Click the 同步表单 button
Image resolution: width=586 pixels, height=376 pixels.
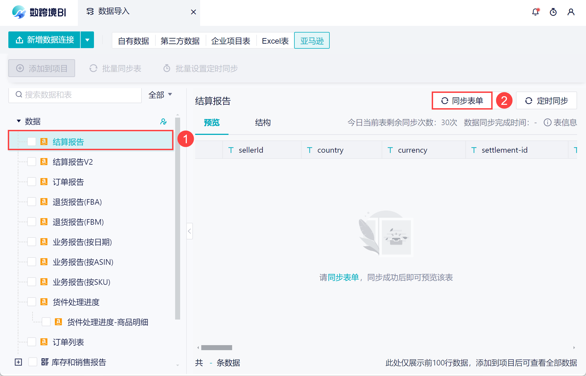click(462, 101)
